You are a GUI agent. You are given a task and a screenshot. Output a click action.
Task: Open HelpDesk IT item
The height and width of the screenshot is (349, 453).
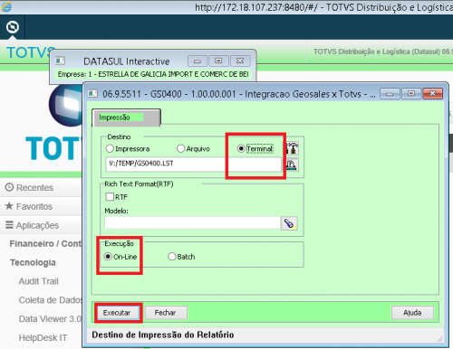43,338
